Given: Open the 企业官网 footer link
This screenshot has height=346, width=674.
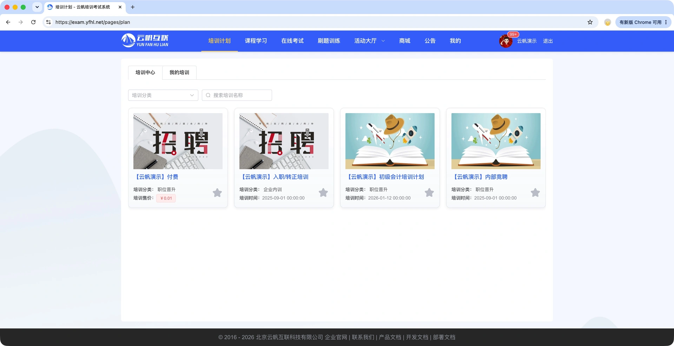Looking at the screenshot, I should 336,337.
